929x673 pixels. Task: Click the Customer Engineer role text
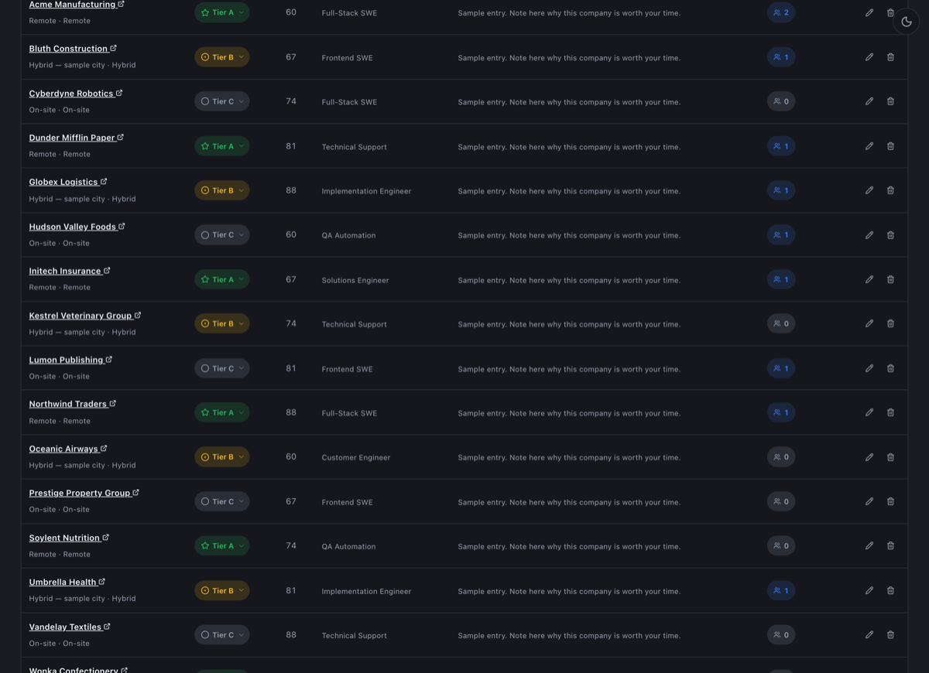(x=356, y=457)
